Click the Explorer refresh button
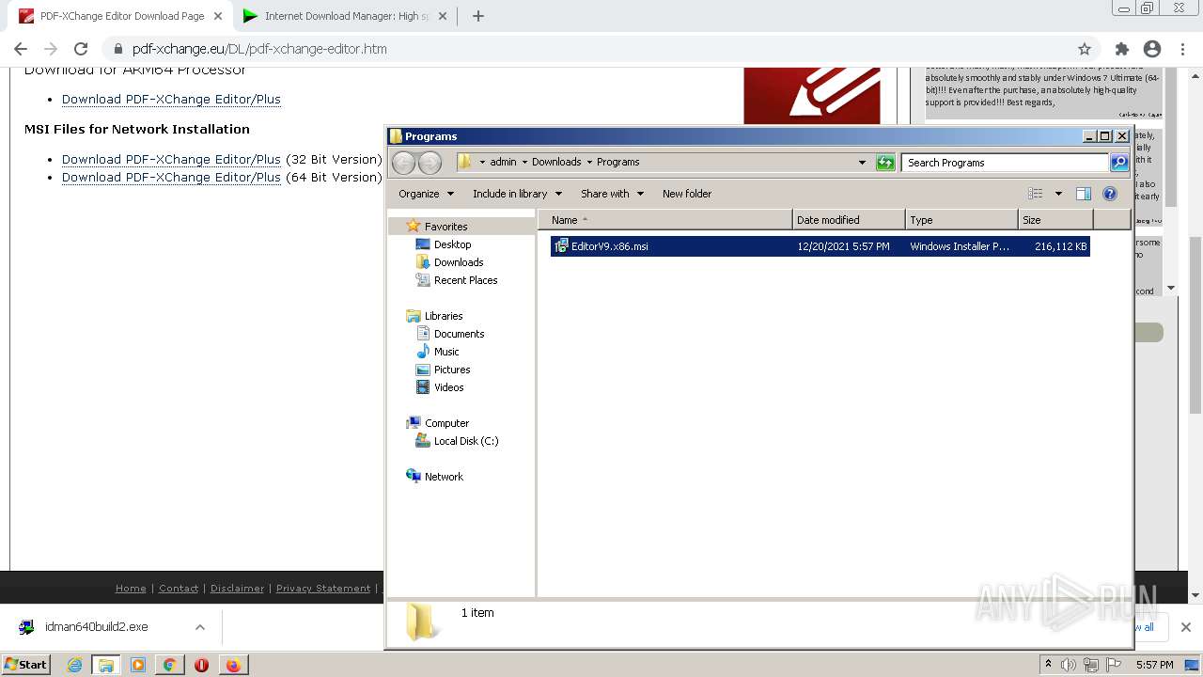Screen dimensions: 1203x677 point(885,163)
